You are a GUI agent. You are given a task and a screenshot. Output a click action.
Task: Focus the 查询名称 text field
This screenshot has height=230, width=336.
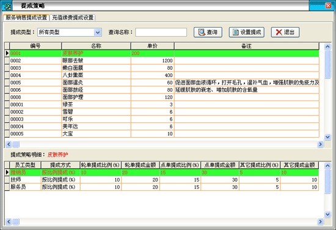pos(161,32)
